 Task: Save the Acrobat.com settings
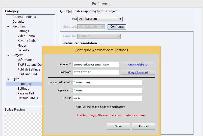118,126
